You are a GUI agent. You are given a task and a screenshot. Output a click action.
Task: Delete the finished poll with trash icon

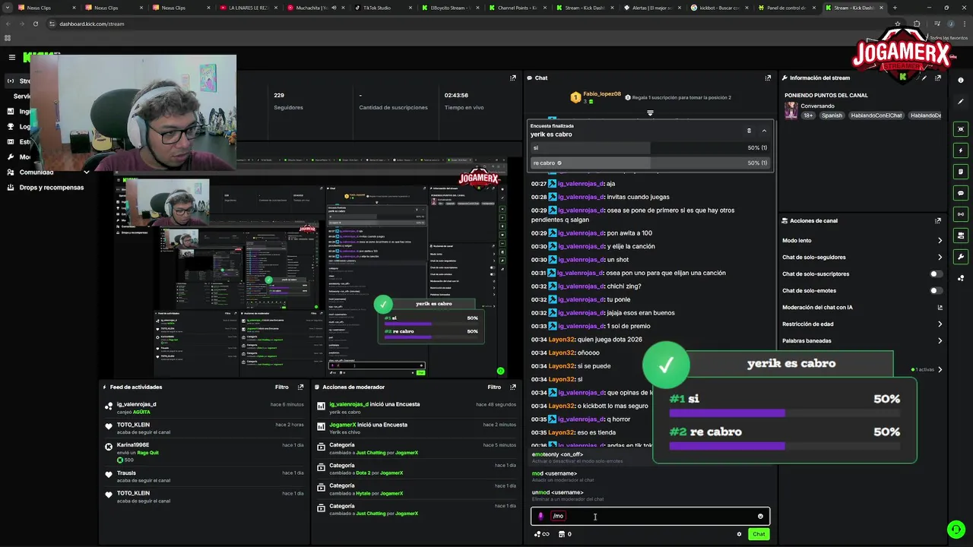tap(749, 131)
